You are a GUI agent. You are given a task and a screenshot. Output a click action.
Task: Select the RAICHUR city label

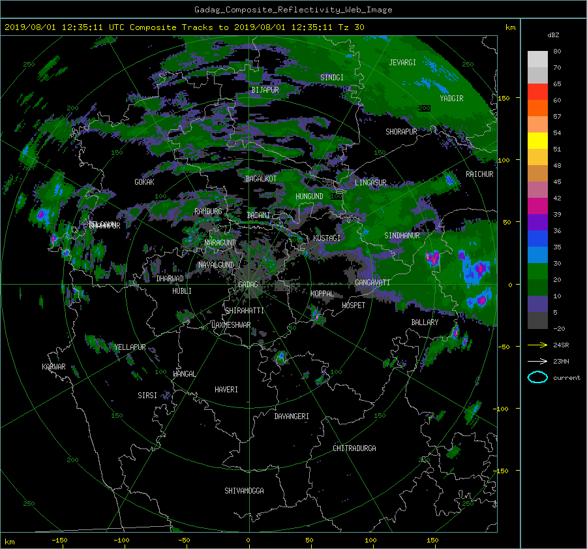tap(479, 174)
